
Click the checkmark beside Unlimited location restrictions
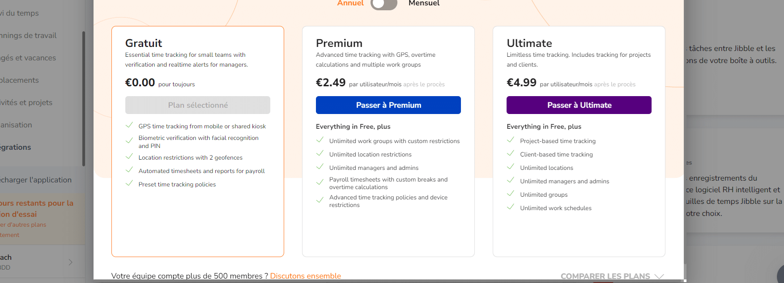click(320, 153)
